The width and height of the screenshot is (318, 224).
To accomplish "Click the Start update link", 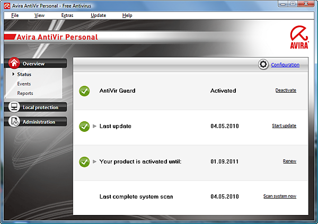I will tap(284, 126).
